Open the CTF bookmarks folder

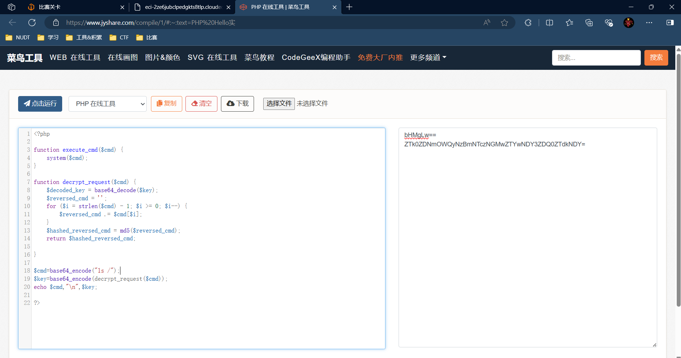coord(119,38)
